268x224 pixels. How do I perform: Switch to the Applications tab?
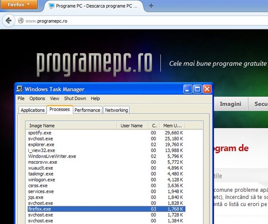[33, 110]
